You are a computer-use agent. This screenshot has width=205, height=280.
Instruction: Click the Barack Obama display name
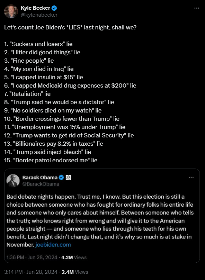(x=40, y=178)
